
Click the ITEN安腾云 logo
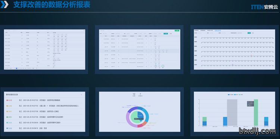264,7
